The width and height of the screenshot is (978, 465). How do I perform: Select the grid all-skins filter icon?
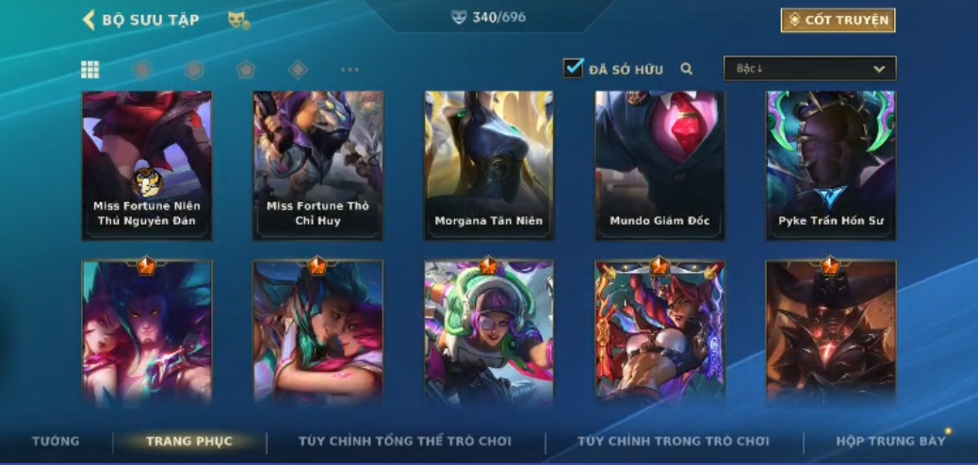[x=90, y=70]
